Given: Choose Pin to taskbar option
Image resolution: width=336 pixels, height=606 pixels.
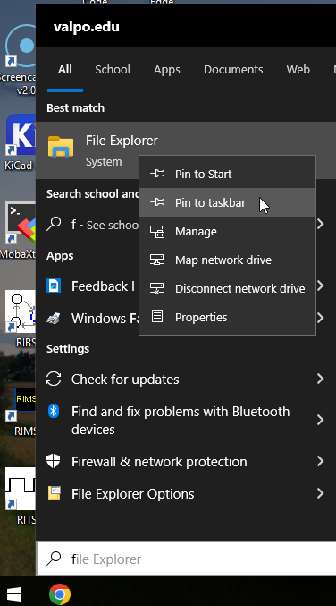Looking at the screenshot, I should point(227,202).
